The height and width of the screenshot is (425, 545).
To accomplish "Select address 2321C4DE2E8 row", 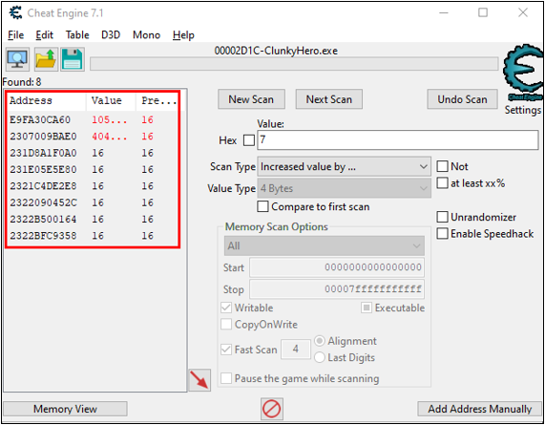I will point(93,186).
